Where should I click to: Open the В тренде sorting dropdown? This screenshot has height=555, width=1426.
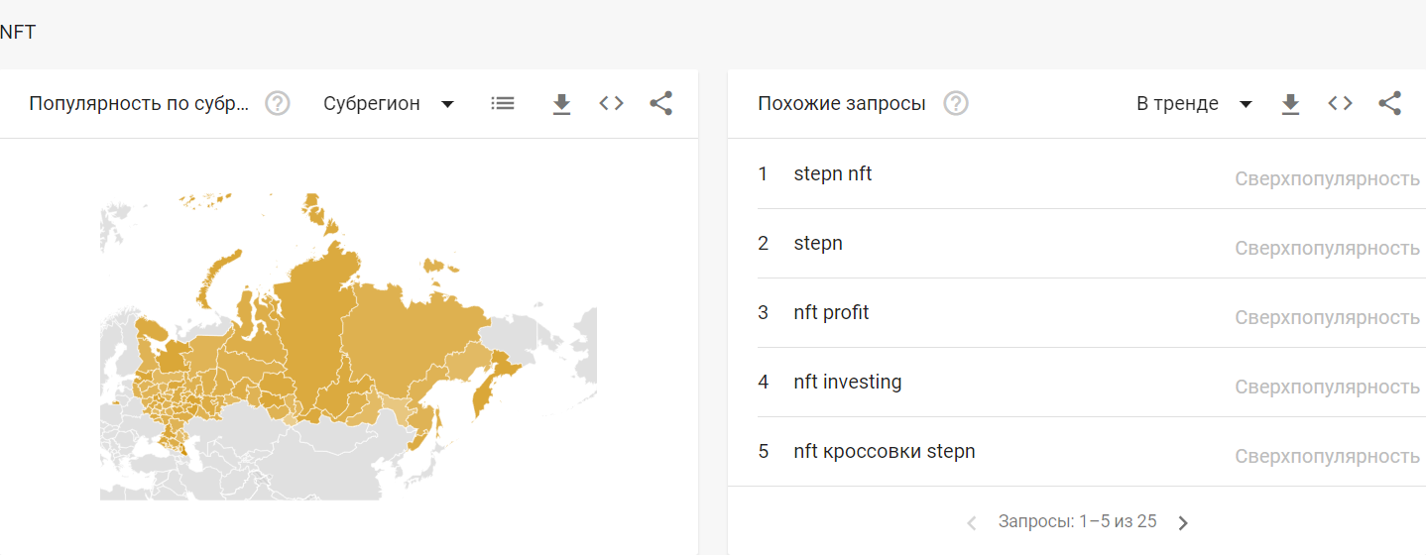1194,103
